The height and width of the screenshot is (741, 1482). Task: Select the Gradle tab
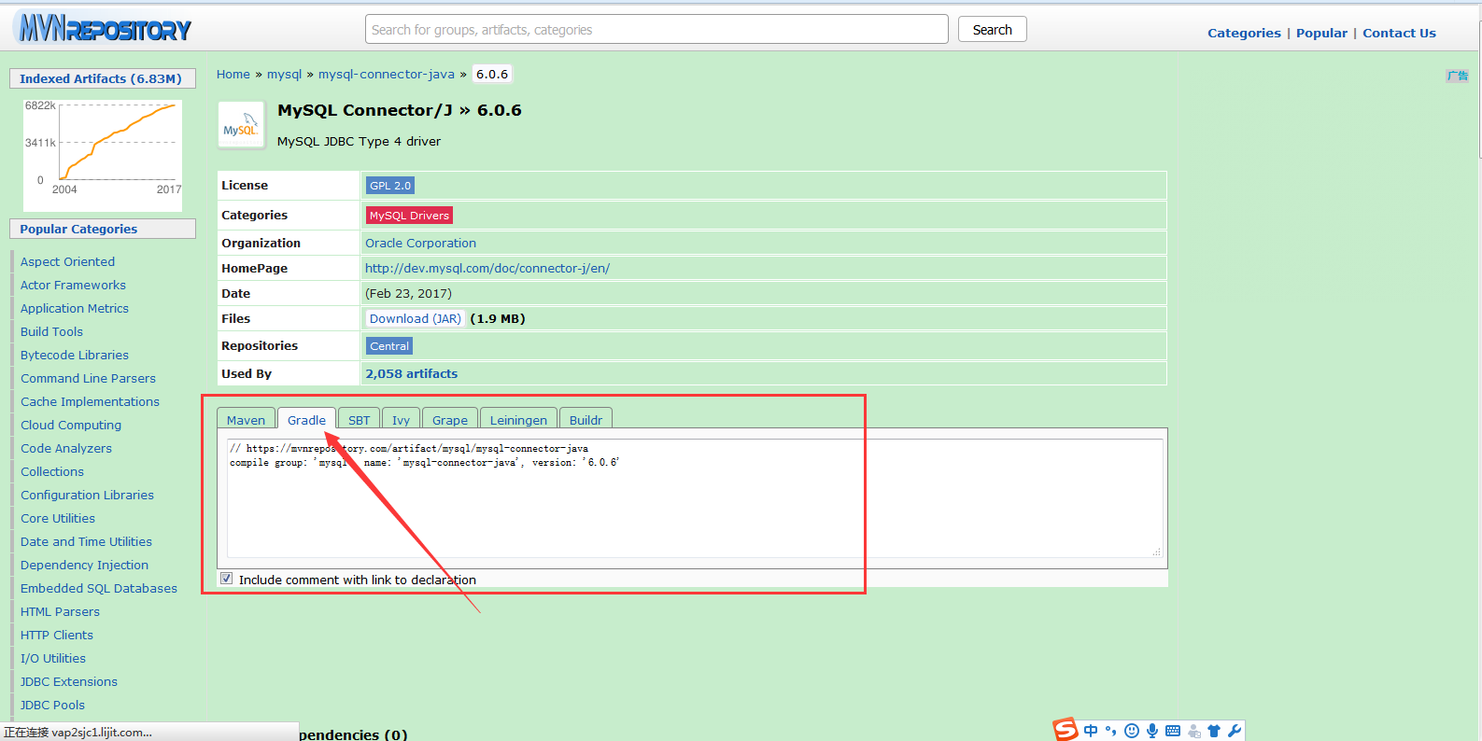coord(306,420)
